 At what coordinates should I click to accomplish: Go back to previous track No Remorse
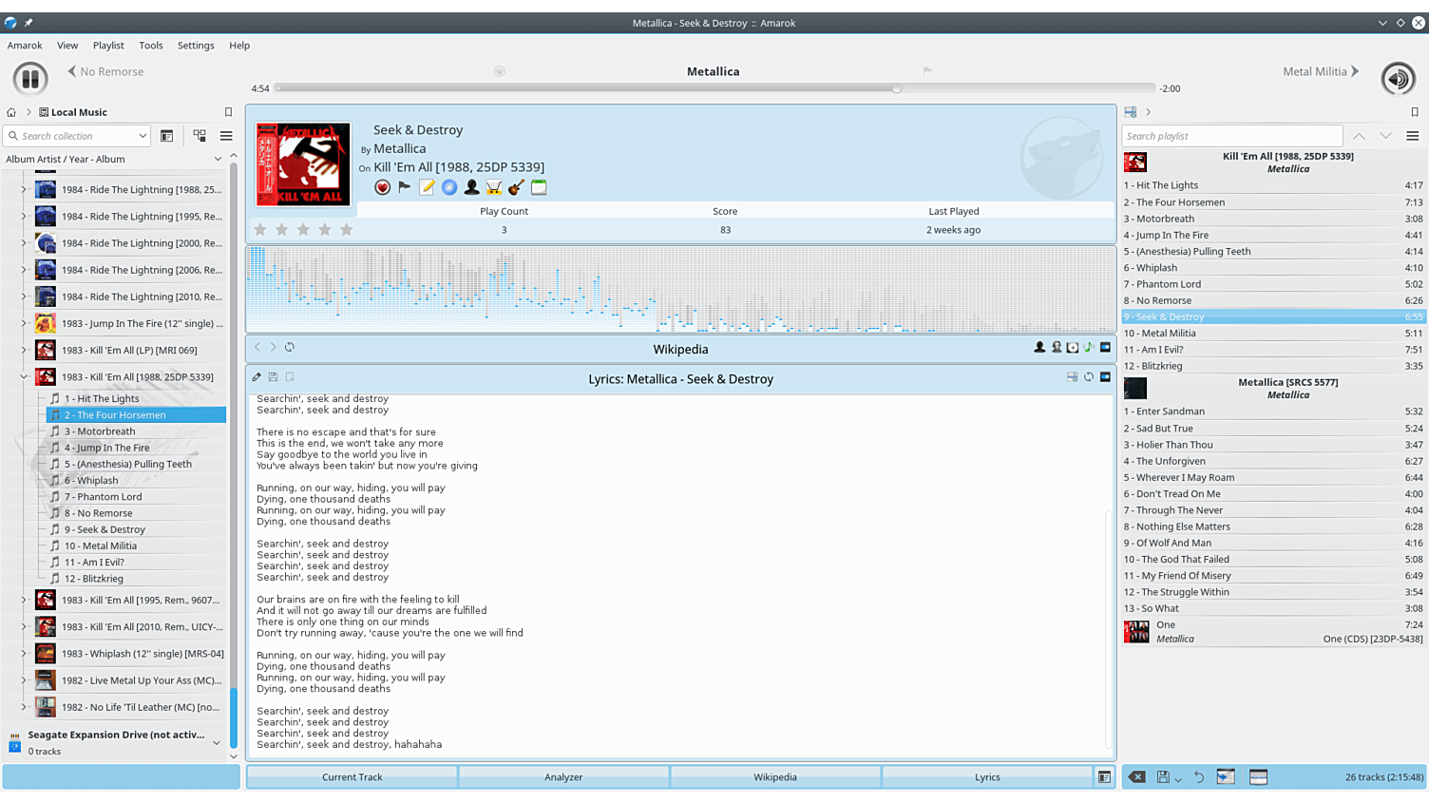pos(105,71)
